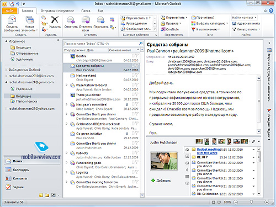Click the Outlook help question mark icon
Image resolution: width=276 pixels, height=207 pixels.
click(x=271, y=10)
